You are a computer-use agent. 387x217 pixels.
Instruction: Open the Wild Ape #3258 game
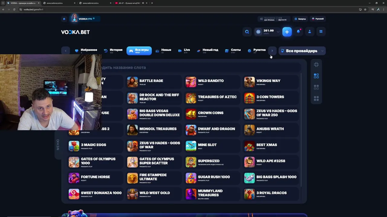pos(271,162)
